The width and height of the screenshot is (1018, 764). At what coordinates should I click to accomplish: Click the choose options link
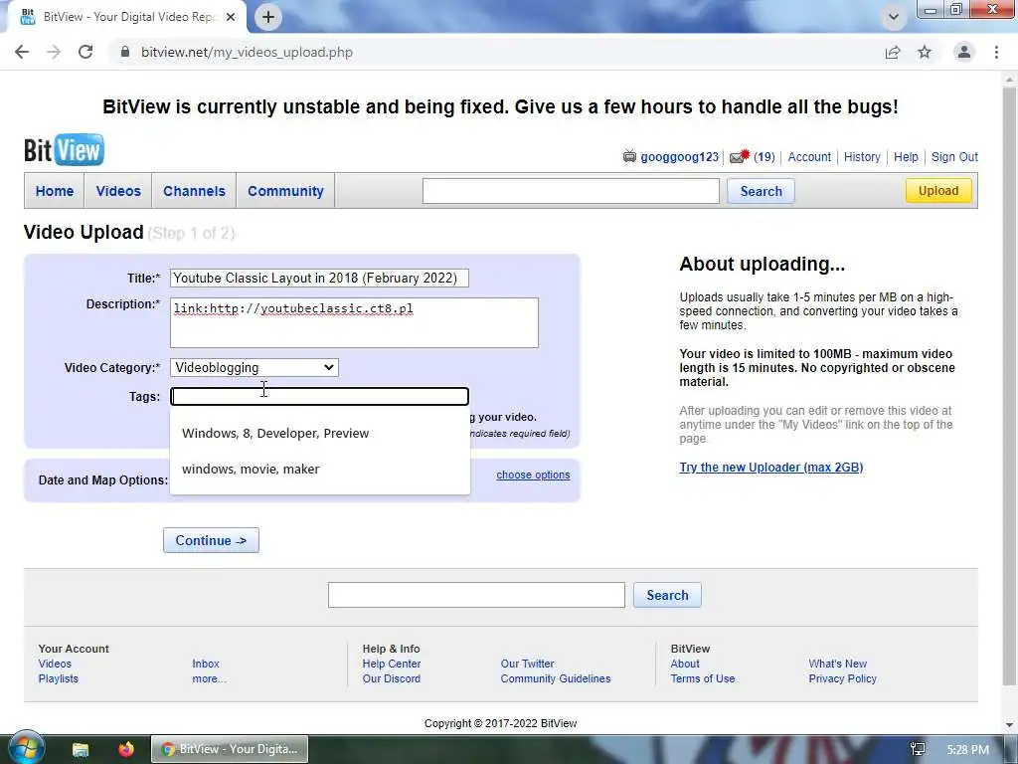pyautogui.click(x=533, y=475)
